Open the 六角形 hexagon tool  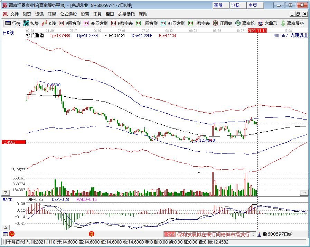click(268, 23)
